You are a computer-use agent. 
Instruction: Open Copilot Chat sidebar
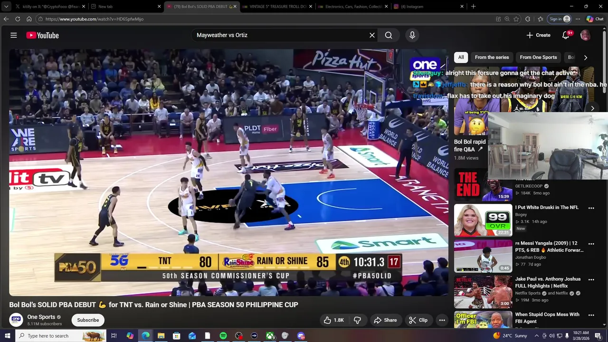pos(595,19)
